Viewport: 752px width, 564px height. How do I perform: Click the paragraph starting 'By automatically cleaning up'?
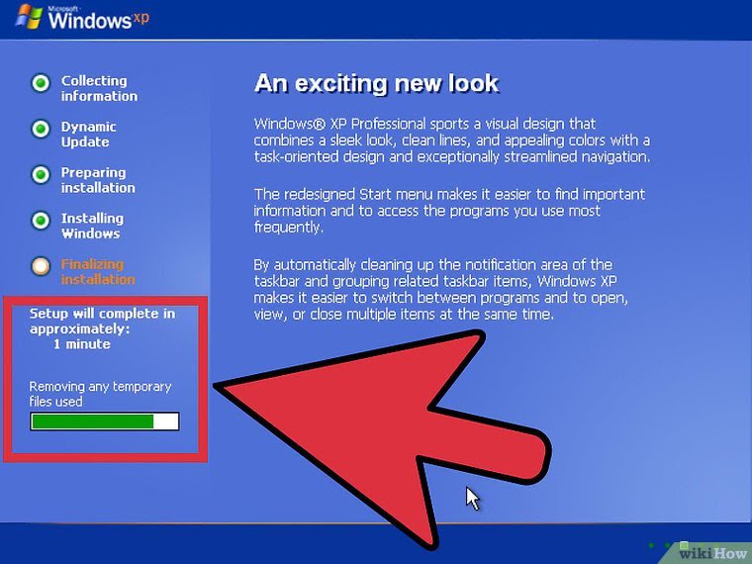tap(440, 289)
